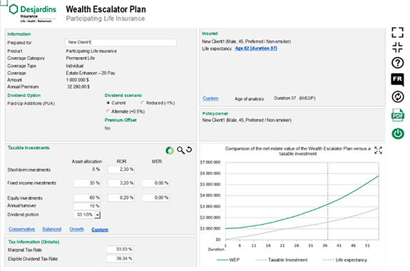Screen dimensions: 410x271
Task: Click the reset arrow in Taxable Investments
Action: (x=189, y=150)
